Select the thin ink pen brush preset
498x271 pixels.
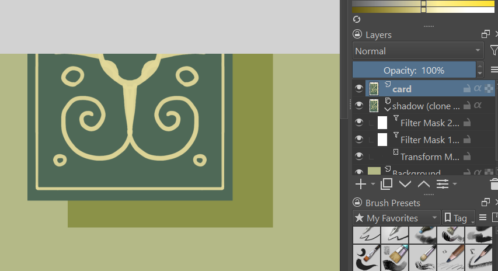367,235
